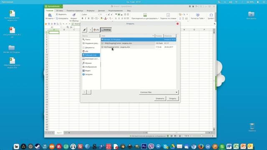The width and height of the screenshot is (267, 150).
Task: Open the font size 11 dropdown
Action: tap(106, 15)
